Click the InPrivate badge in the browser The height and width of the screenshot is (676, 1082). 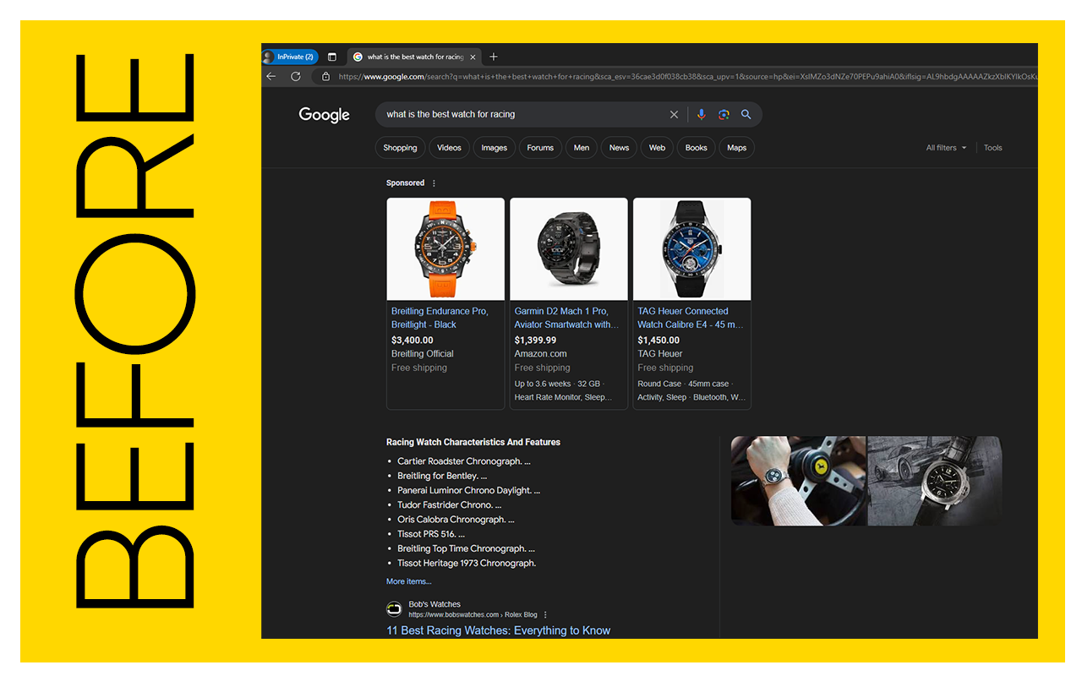coord(291,56)
